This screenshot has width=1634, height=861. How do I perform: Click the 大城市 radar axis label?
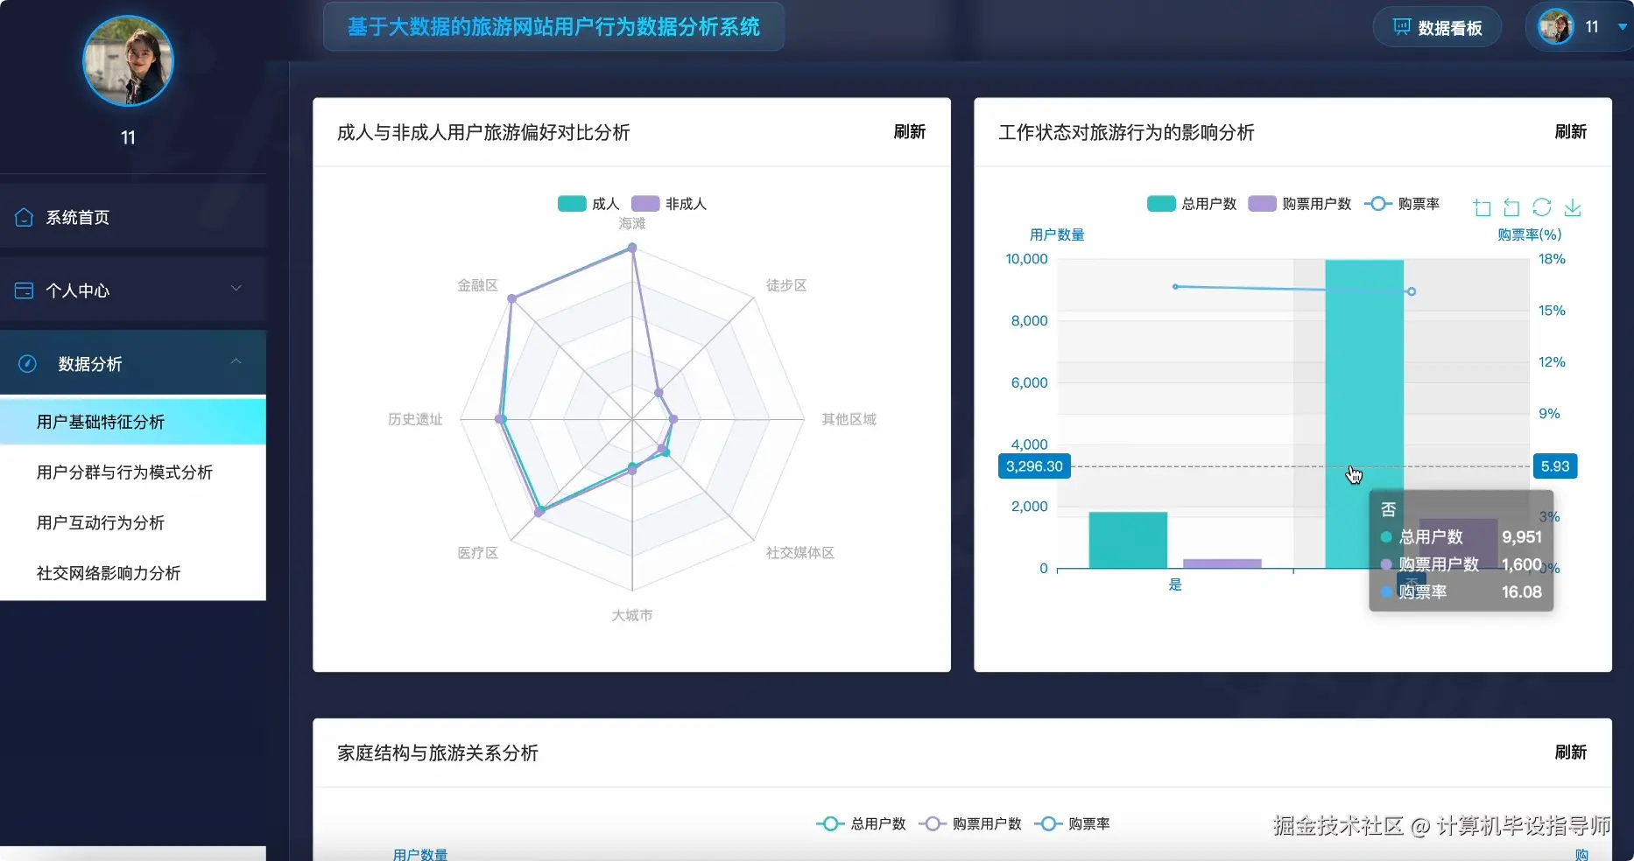[x=632, y=615]
